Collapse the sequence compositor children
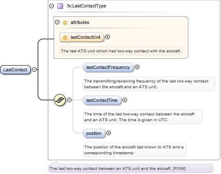 tap(69, 100)
